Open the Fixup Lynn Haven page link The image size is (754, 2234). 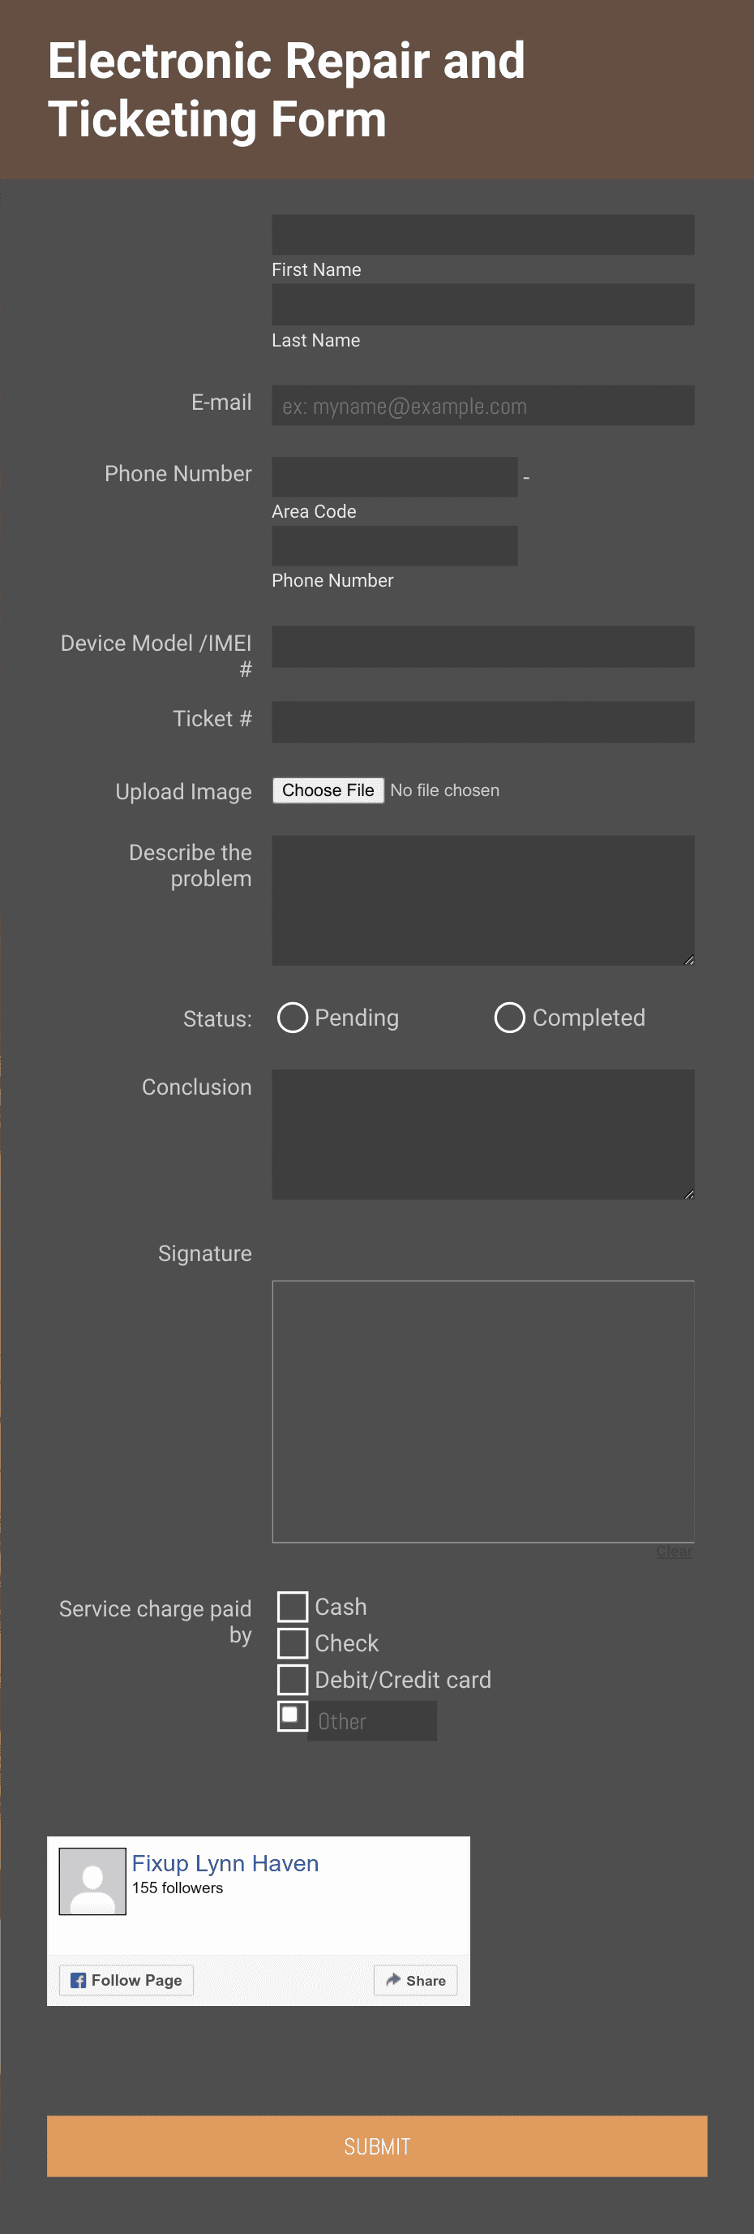click(x=225, y=1864)
